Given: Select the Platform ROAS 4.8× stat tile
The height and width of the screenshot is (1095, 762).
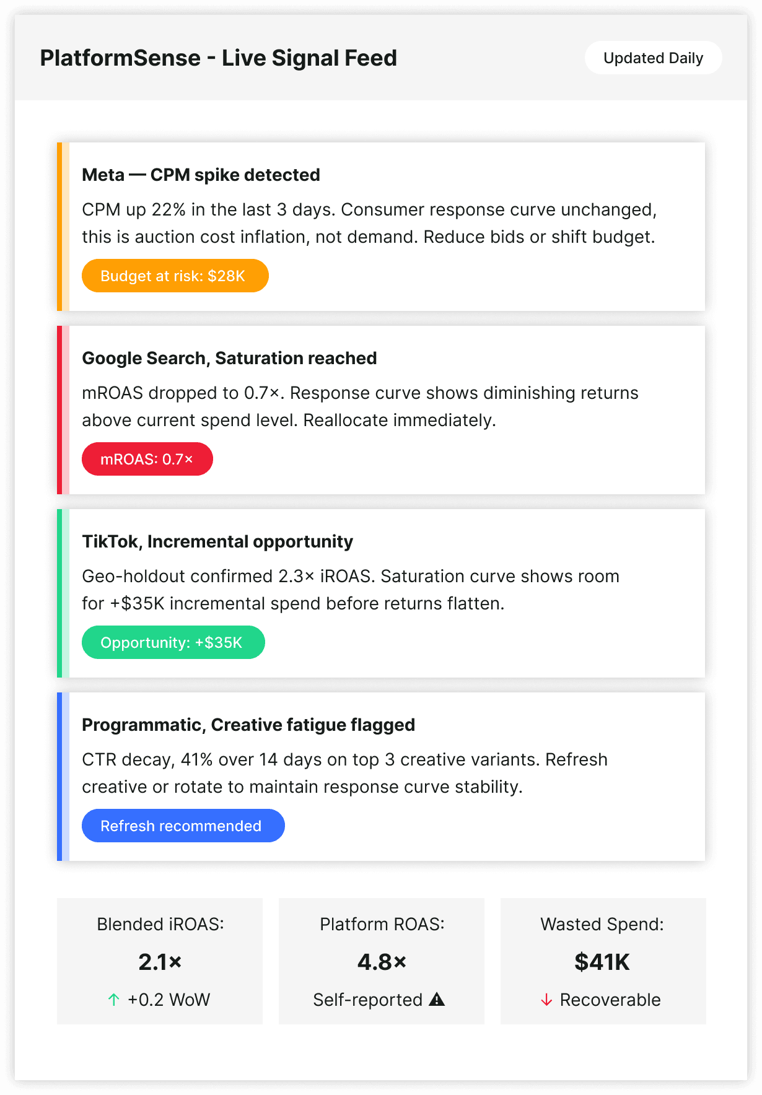Looking at the screenshot, I should pyautogui.click(x=382, y=961).
